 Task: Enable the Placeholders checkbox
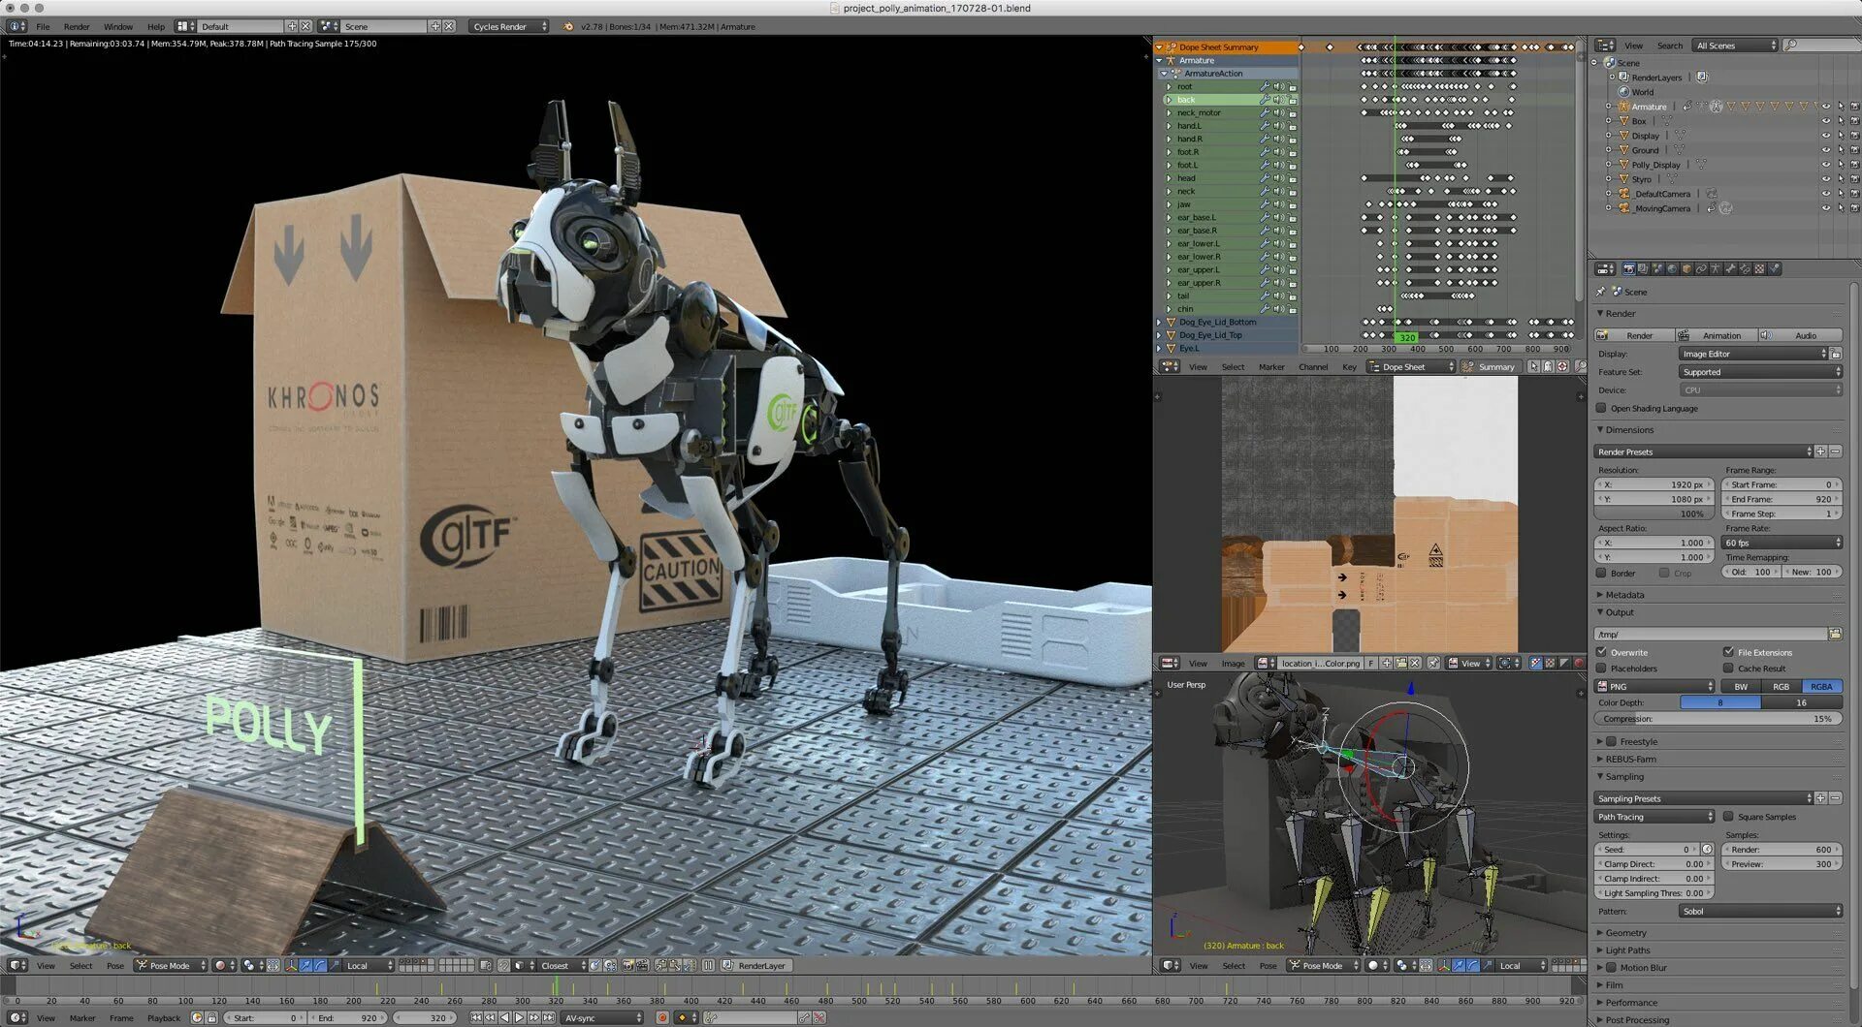click(x=1601, y=668)
